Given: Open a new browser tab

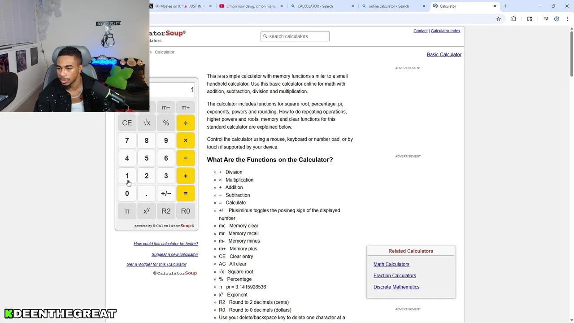Looking at the screenshot, I should click(x=506, y=6).
